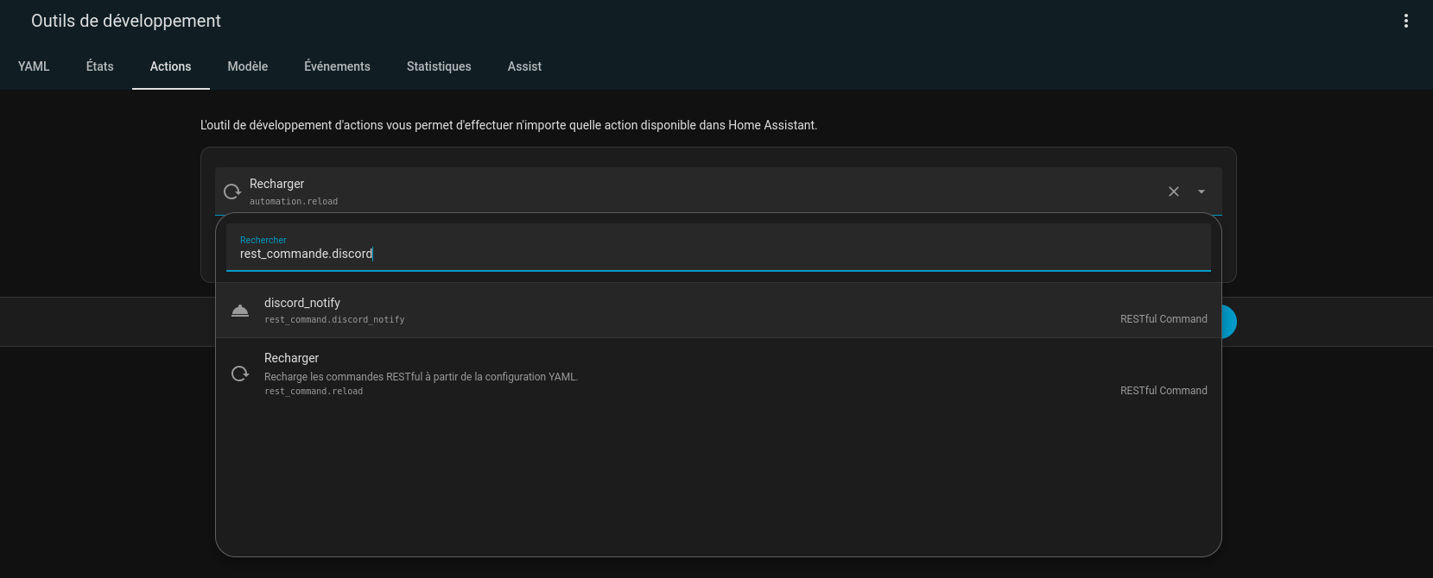Click the RESTful Command label of rest_command.reload
Image resolution: width=1433 pixels, height=578 pixels.
1164,391
